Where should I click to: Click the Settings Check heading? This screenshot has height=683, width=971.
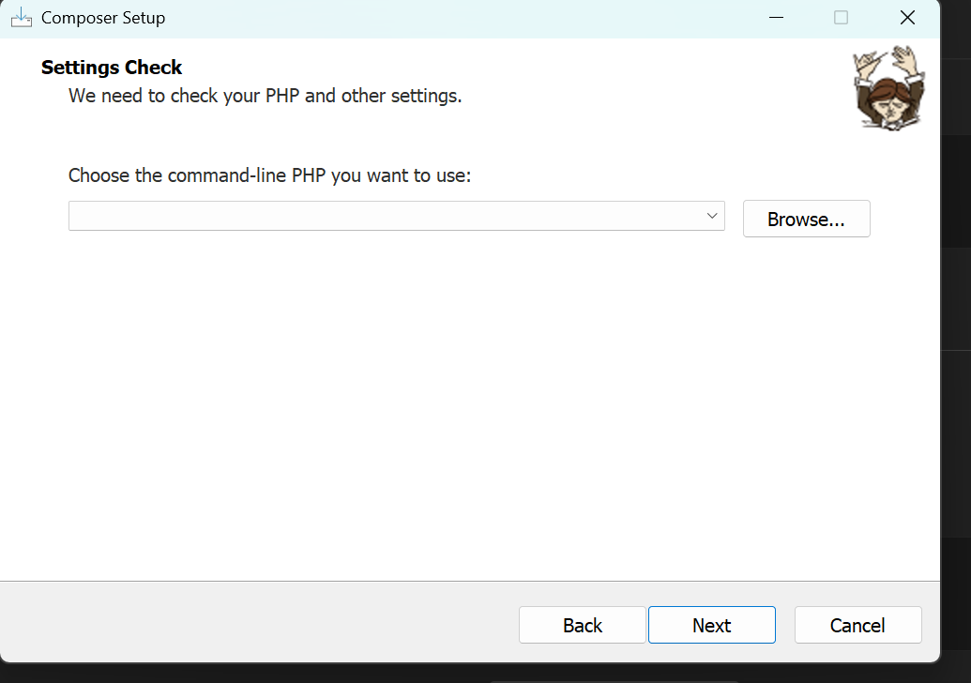point(112,68)
